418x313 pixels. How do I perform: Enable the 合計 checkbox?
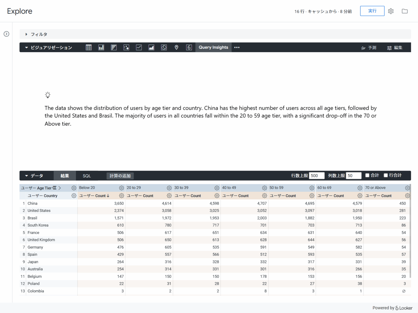pyautogui.click(x=367, y=175)
